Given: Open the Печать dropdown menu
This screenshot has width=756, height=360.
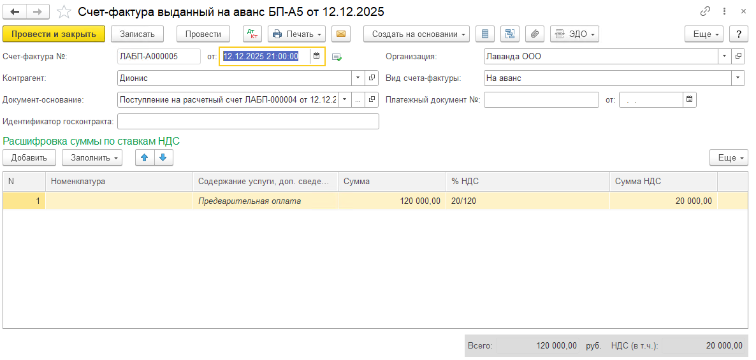Looking at the screenshot, I should tap(296, 34).
